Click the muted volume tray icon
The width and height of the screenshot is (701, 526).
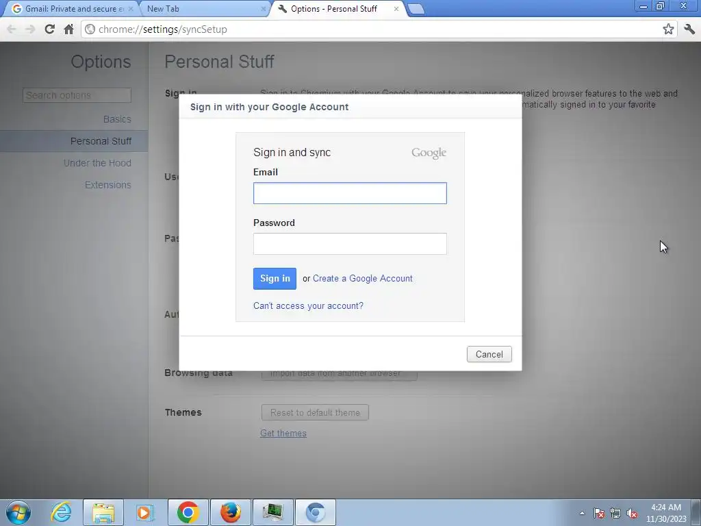[x=632, y=513]
